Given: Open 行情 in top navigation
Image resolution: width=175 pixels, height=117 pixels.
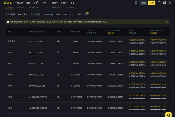Looking at the screenshot, I should (x=28, y=3).
